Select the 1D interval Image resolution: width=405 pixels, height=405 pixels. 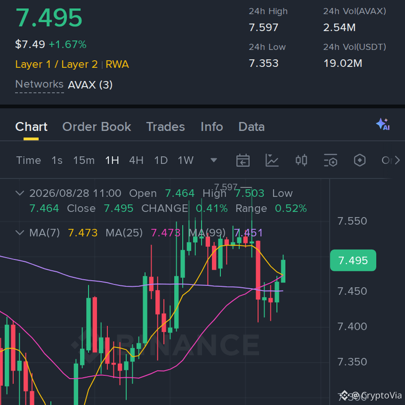coord(161,160)
